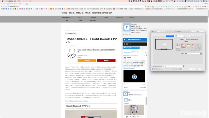Viewport: 209px width, 118px height.
Task: Choose the second scaled resolution thumbnail
Action: [184, 46]
